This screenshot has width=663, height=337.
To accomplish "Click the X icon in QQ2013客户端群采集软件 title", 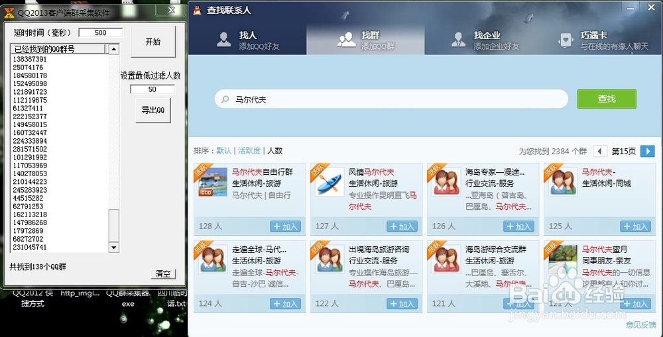I will (x=9, y=13).
